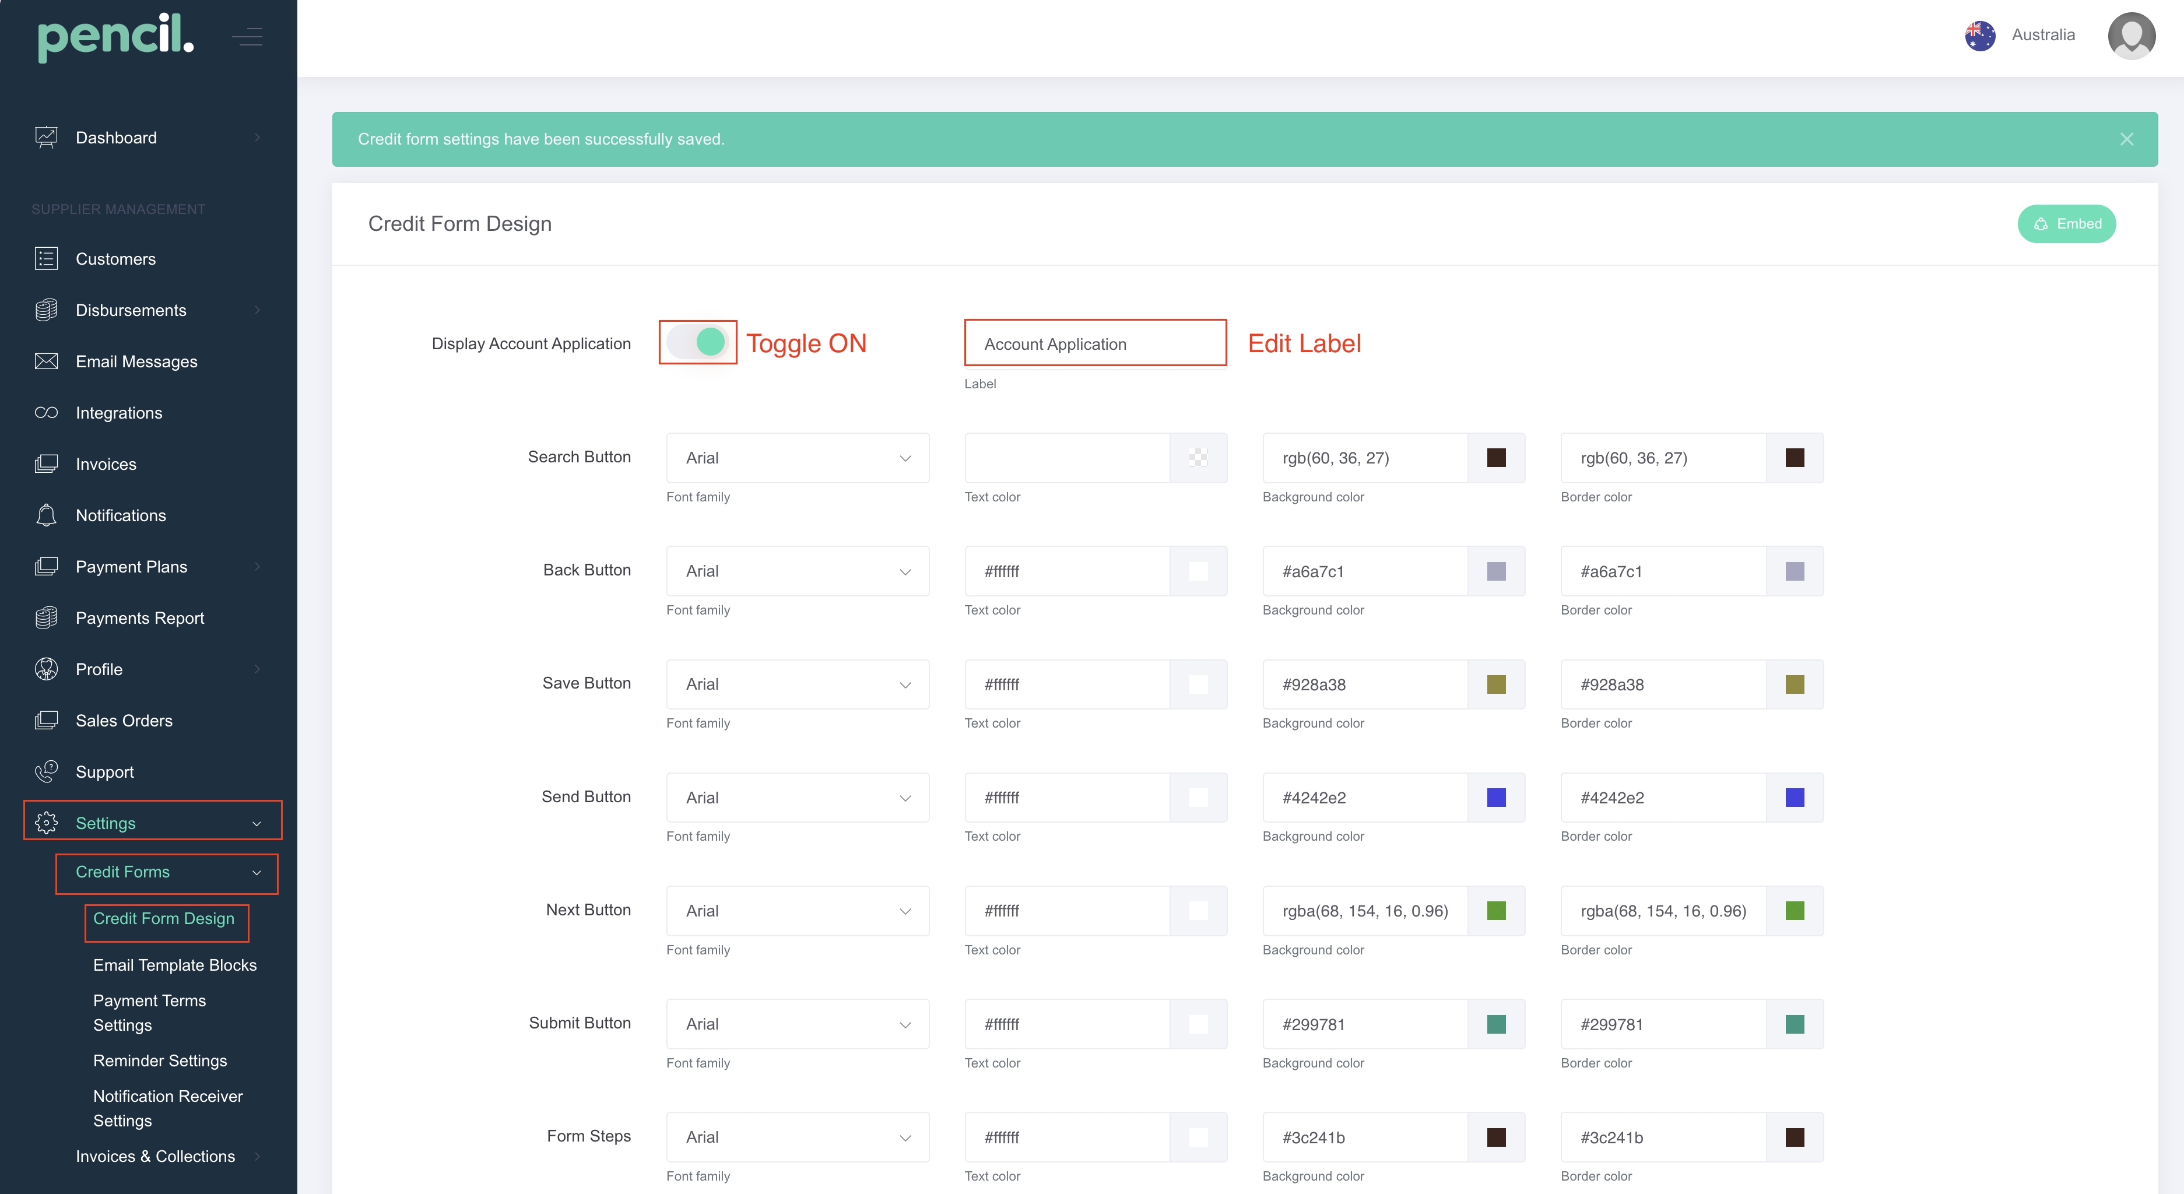
Task: Click the Account Application label field
Action: pyautogui.click(x=1094, y=345)
